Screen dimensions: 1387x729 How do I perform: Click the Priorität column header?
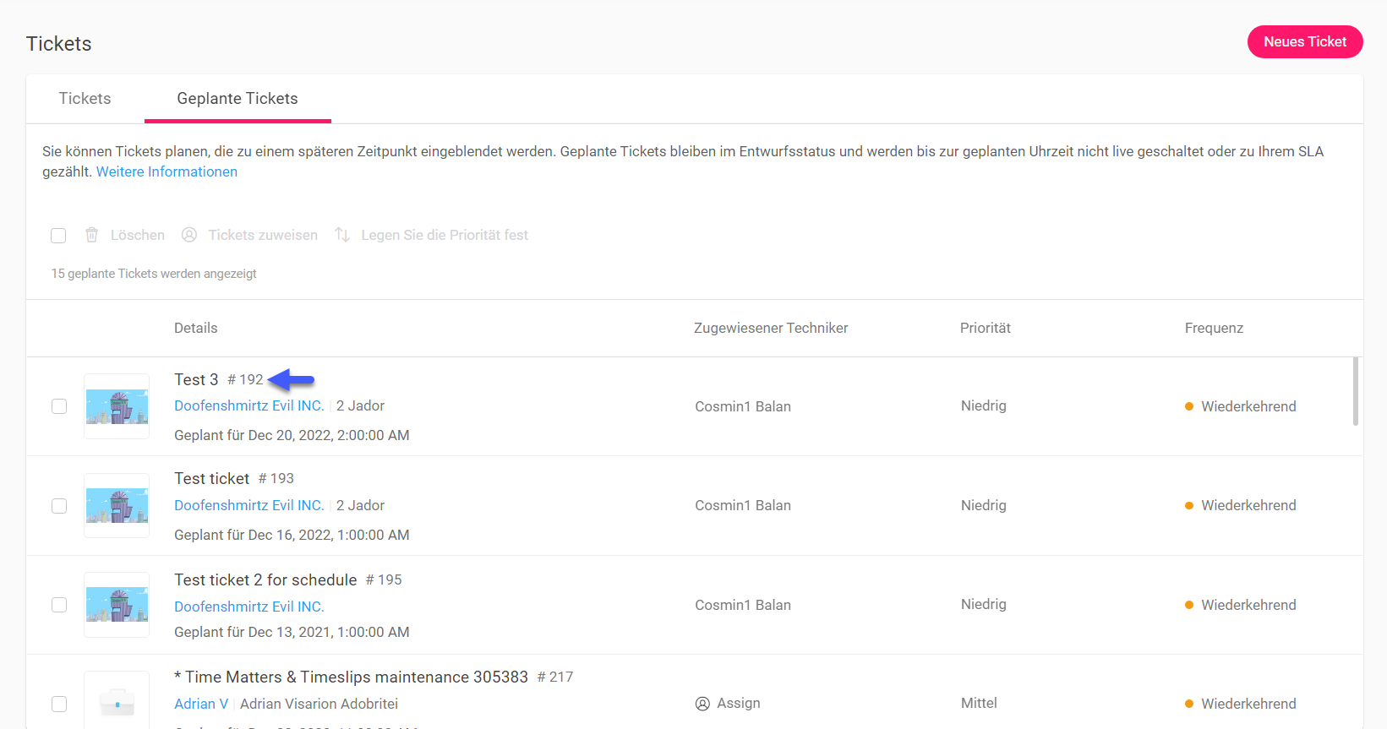click(986, 328)
